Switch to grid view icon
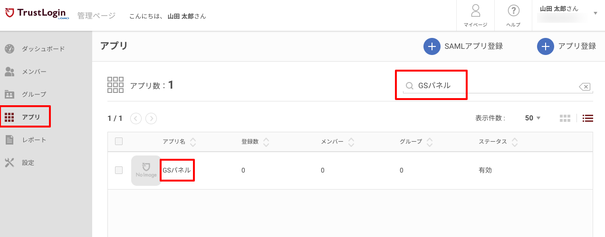Image resolution: width=605 pixels, height=237 pixels. (565, 118)
